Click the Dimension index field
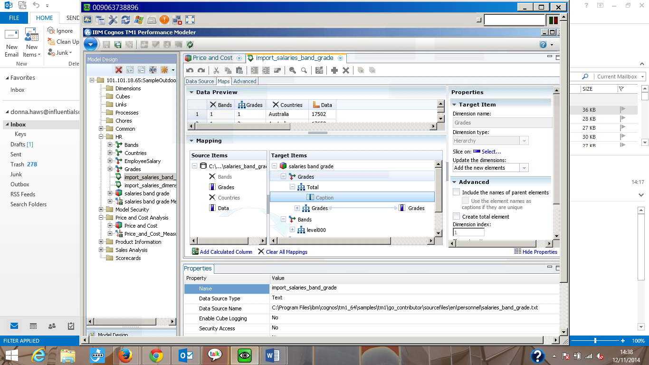 click(x=468, y=232)
